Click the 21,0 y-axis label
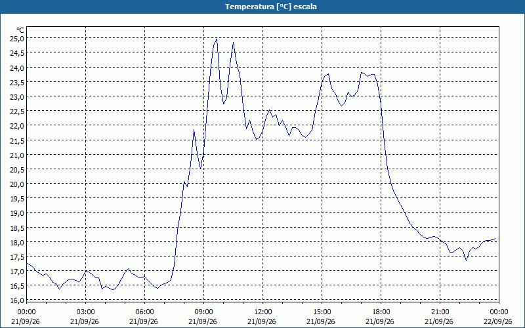 point(16,155)
